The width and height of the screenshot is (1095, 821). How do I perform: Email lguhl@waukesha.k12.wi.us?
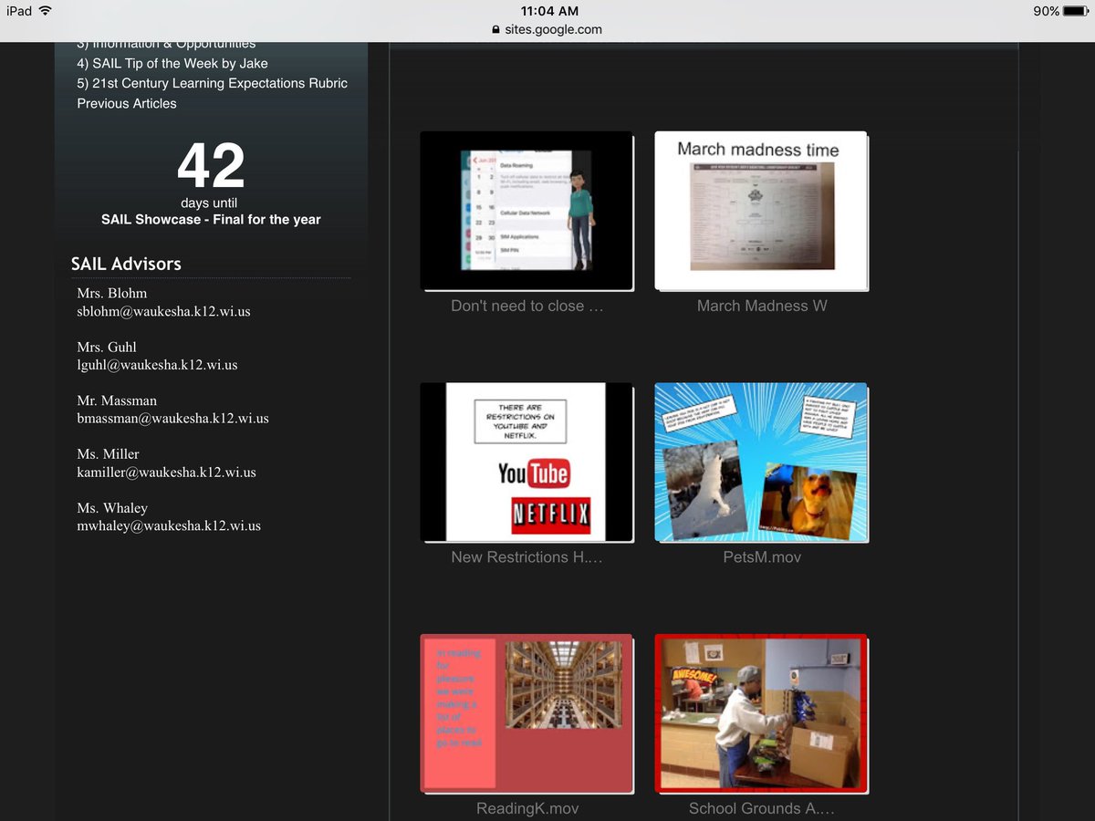pos(157,365)
